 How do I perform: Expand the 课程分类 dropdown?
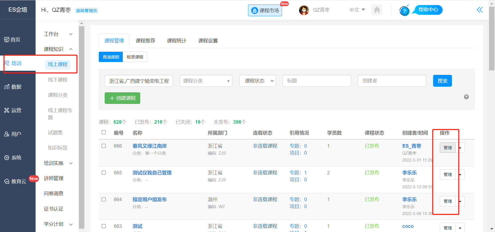pyautogui.click(x=206, y=81)
